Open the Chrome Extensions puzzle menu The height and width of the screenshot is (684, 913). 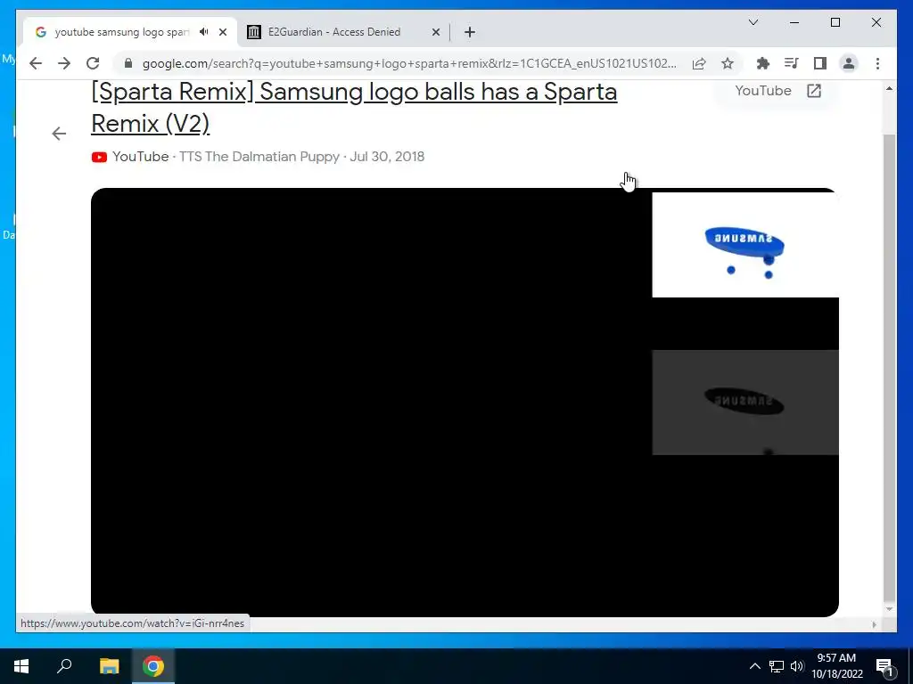pos(763,63)
